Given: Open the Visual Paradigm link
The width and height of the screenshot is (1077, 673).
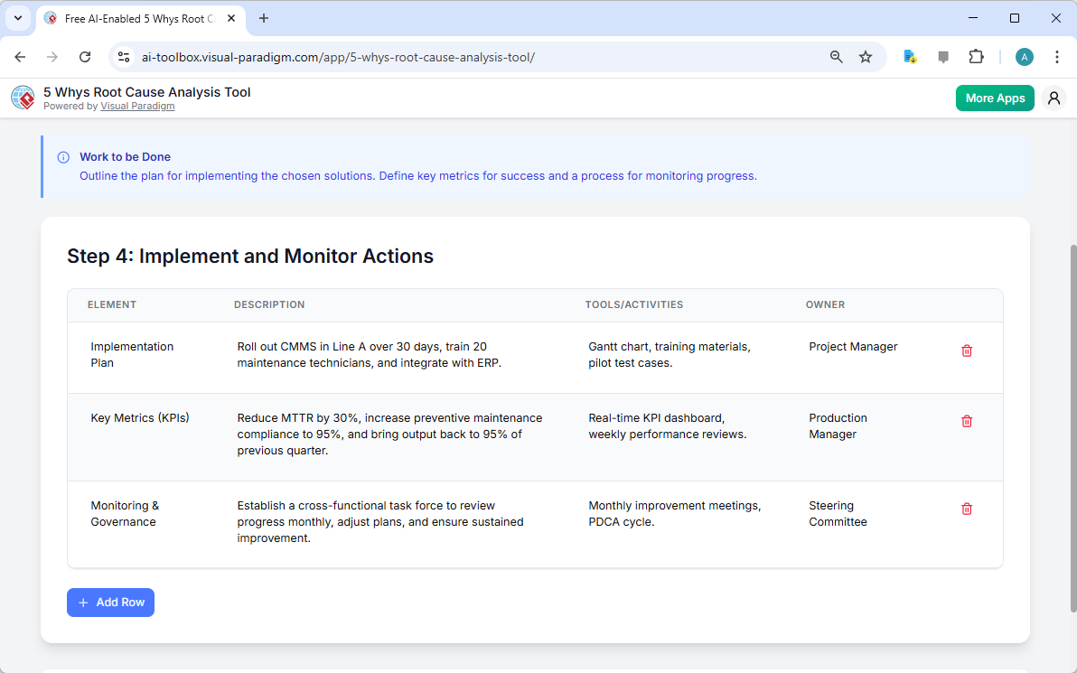Looking at the screenshot, I should (137, 106).
